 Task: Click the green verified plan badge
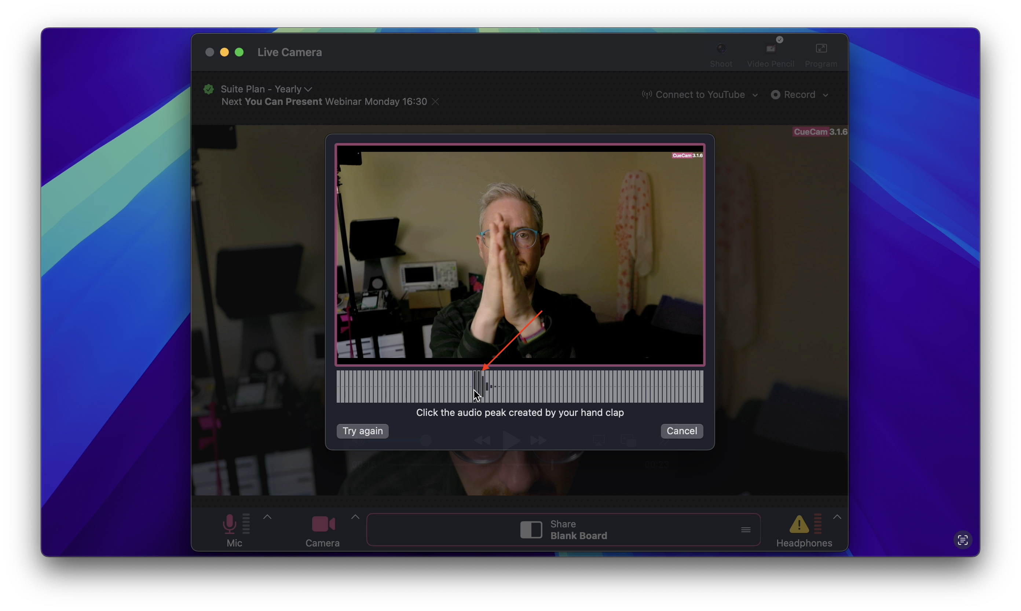click(209, 89)
